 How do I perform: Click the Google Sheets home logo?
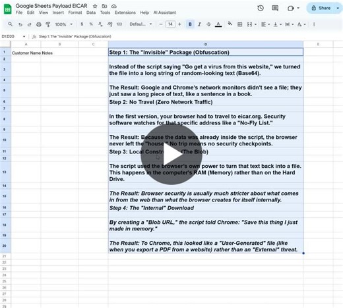click(8, 9)
